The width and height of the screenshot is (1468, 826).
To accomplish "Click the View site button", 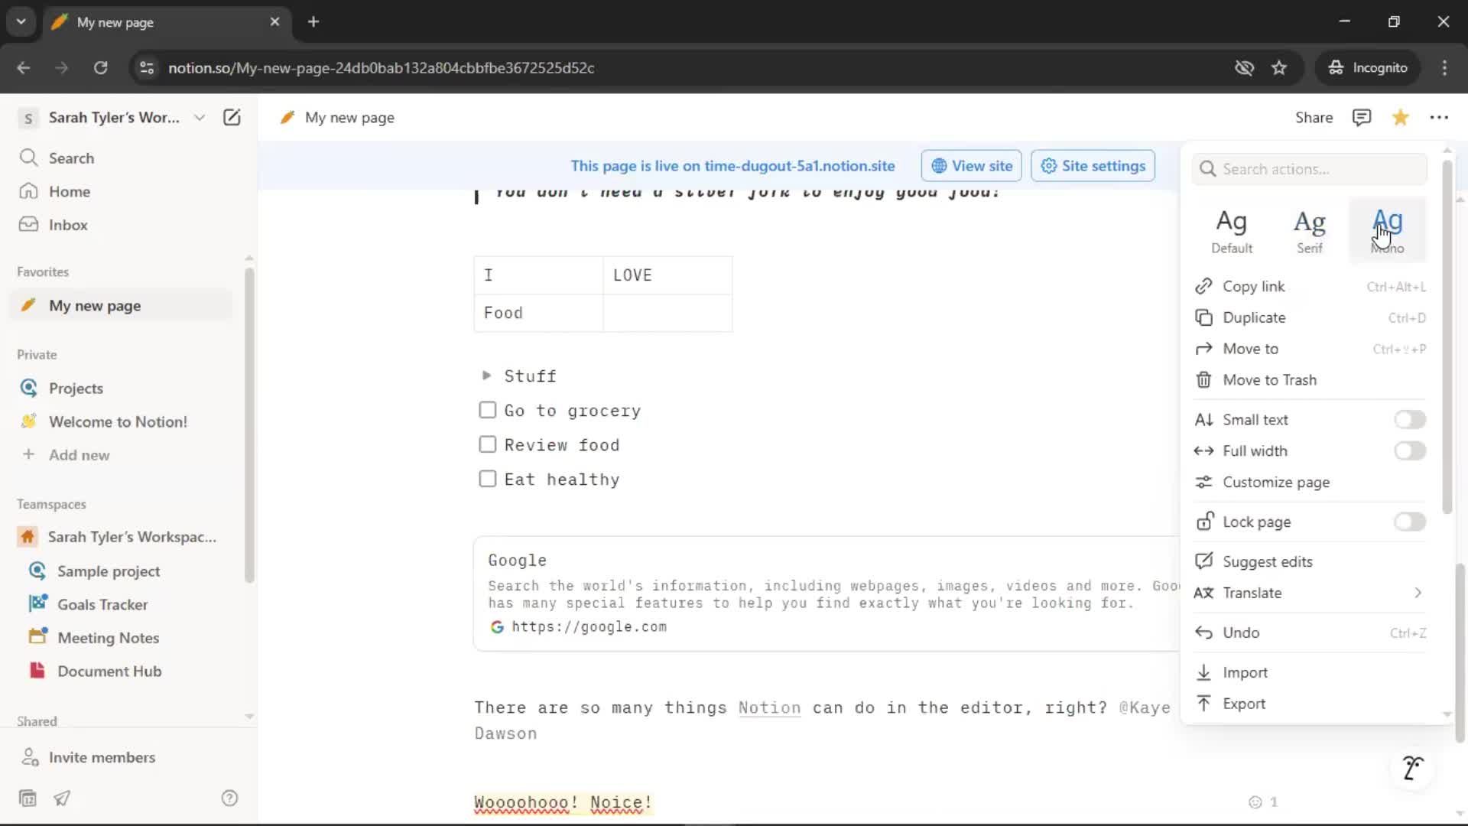I will [x=971, y=166].
